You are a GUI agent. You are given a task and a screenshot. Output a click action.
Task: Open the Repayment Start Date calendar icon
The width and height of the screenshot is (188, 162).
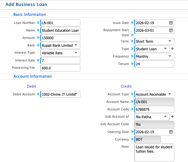pyautogui.click(x=171, y=30)
